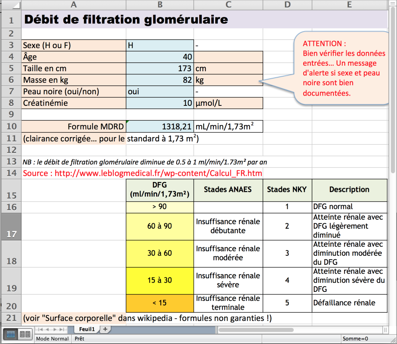Add a new sheet with the plus tab

coord(105,329)
